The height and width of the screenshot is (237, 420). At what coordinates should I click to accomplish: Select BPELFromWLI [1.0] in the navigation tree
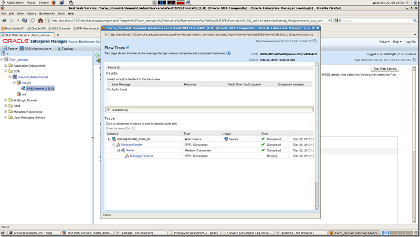40,88
